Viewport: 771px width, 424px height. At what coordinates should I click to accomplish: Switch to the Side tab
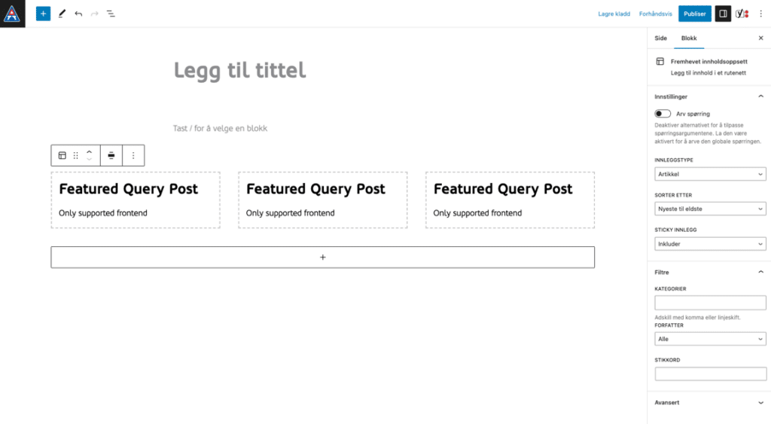tap(660, 38)
